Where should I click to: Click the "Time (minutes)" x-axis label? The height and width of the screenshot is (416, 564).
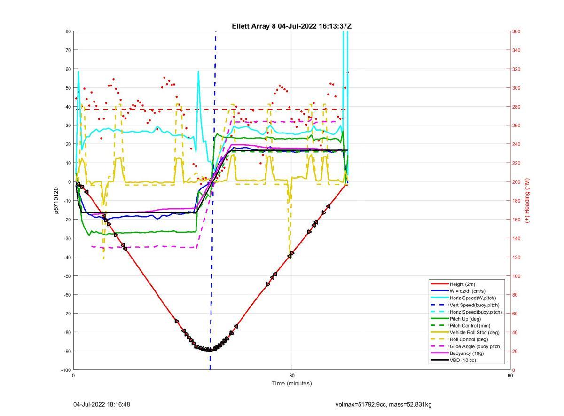point(291,383)
